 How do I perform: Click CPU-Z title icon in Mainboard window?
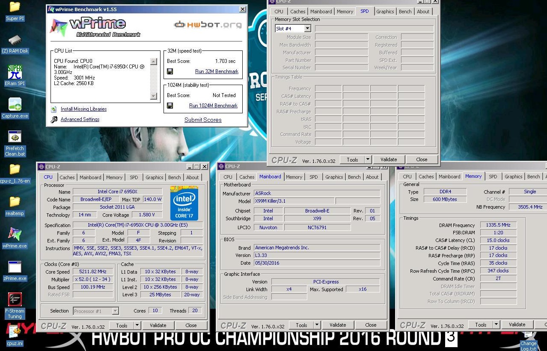click(x=221, y=166)
